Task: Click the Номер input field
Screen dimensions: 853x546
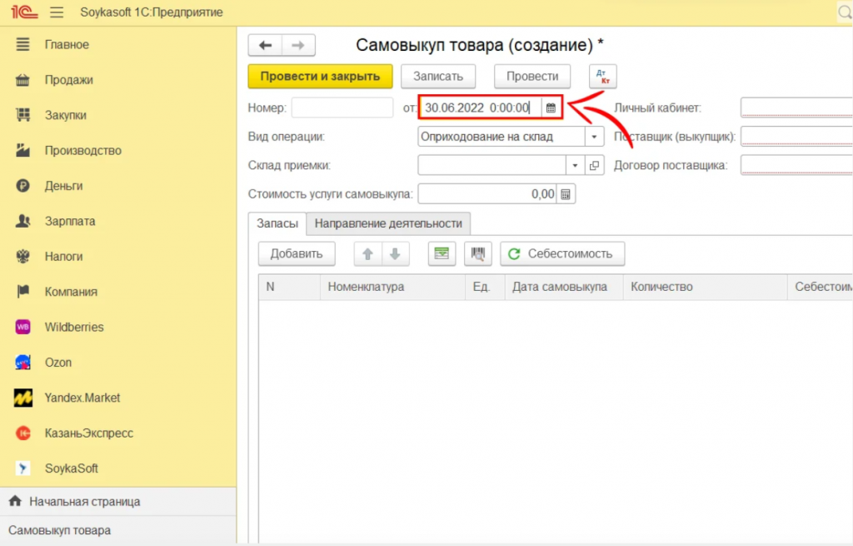Action: coord(342,108)
